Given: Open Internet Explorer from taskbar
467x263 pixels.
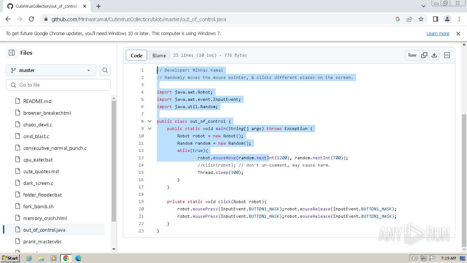Looking at the screenshot, I should [29, 258].
